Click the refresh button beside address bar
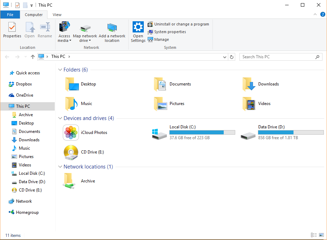Screen dimensions: 327x240 pos(232,57)
